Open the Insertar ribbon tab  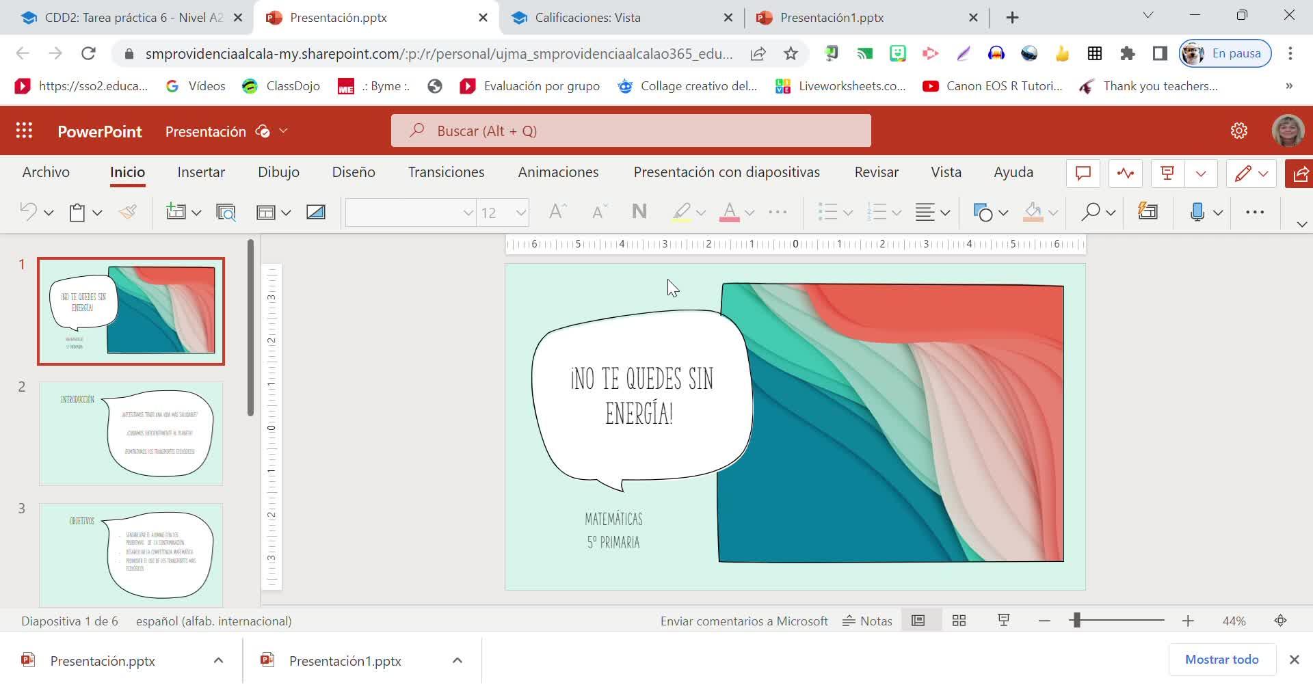(x=201, y=172)
